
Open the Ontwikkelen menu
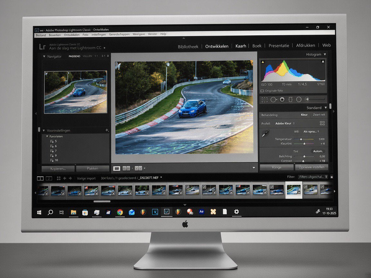[72, 35]
